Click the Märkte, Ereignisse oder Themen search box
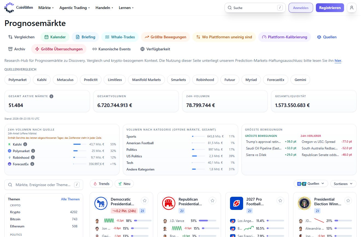The image size is (361, 237). click(x=44, y=185)
